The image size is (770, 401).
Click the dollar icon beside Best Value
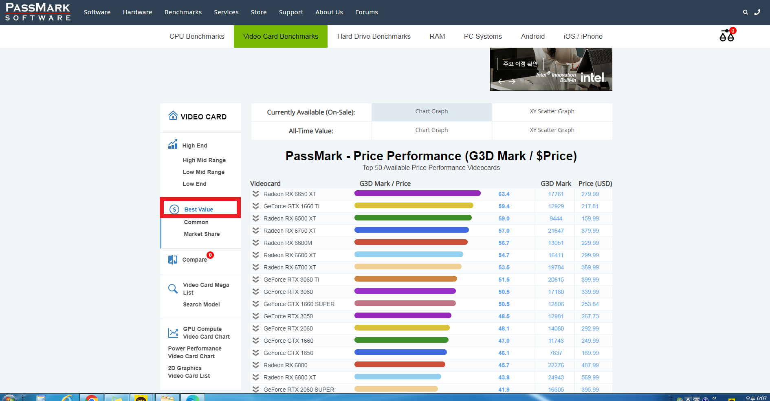pos(174,209)
